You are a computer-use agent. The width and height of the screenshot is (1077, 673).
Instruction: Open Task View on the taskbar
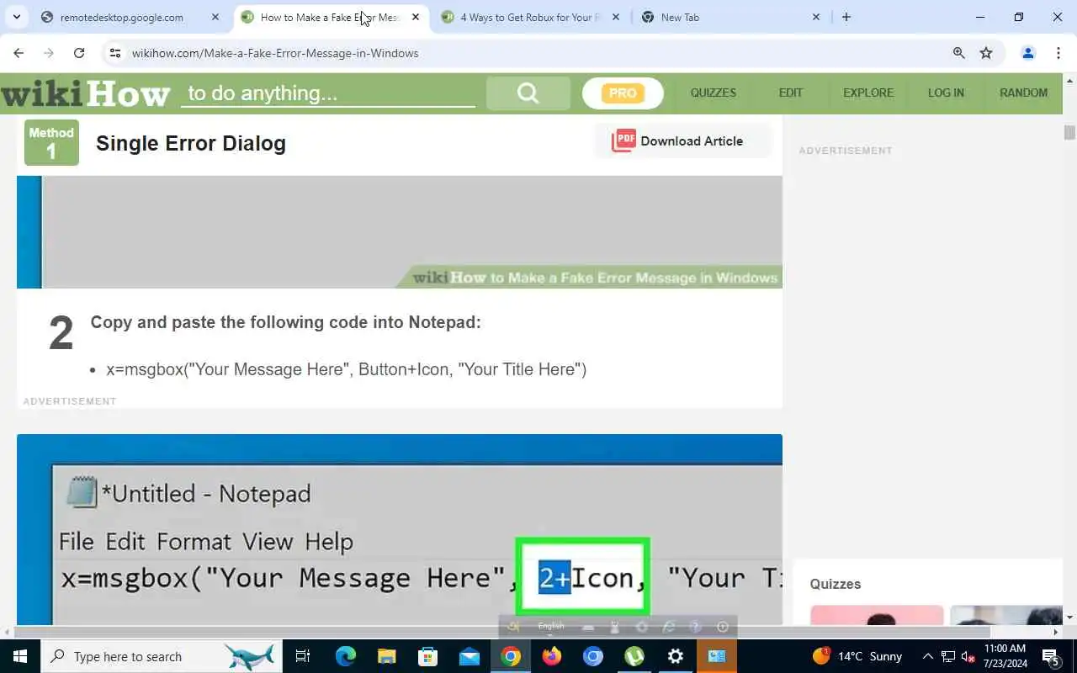click(x=303, y=656)
